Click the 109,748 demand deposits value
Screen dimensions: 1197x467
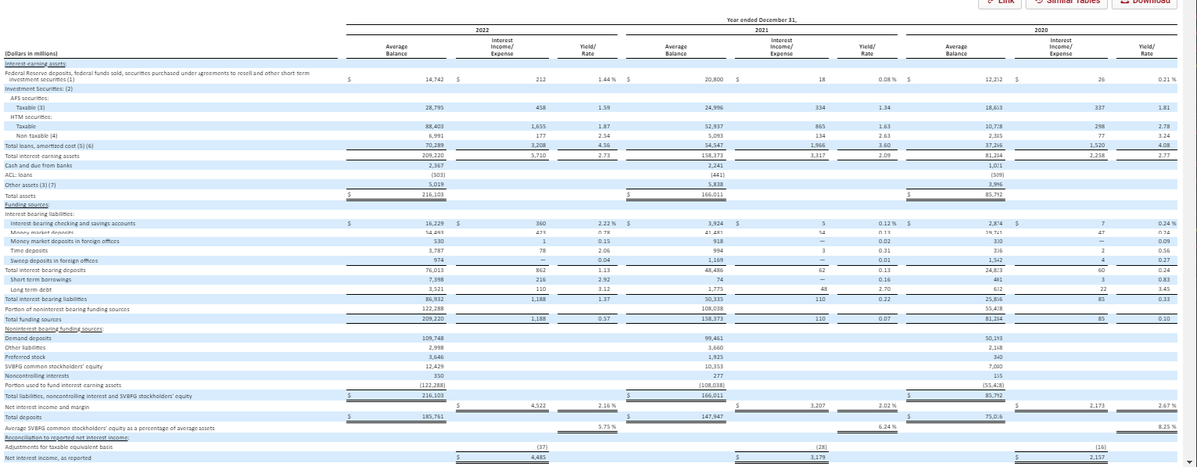[433, 339]
